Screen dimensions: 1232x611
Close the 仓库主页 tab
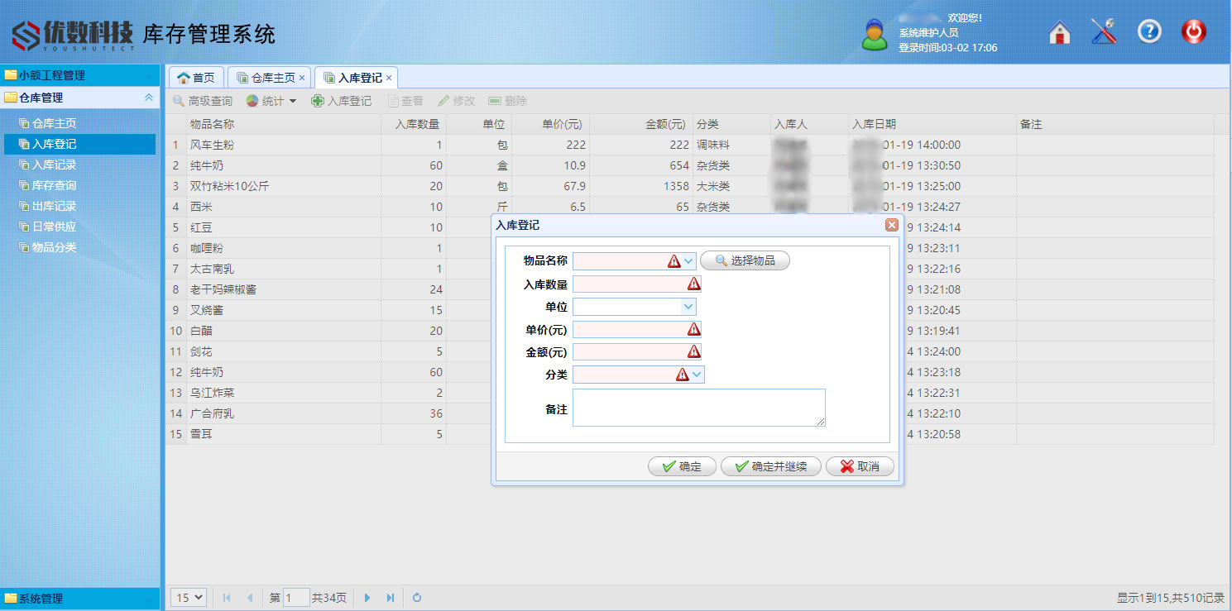click(x=302, y=78)
